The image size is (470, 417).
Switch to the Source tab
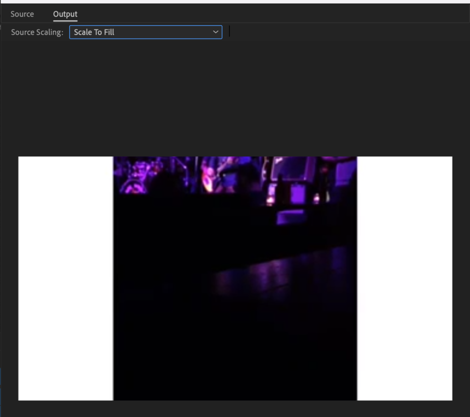[22, 14]
